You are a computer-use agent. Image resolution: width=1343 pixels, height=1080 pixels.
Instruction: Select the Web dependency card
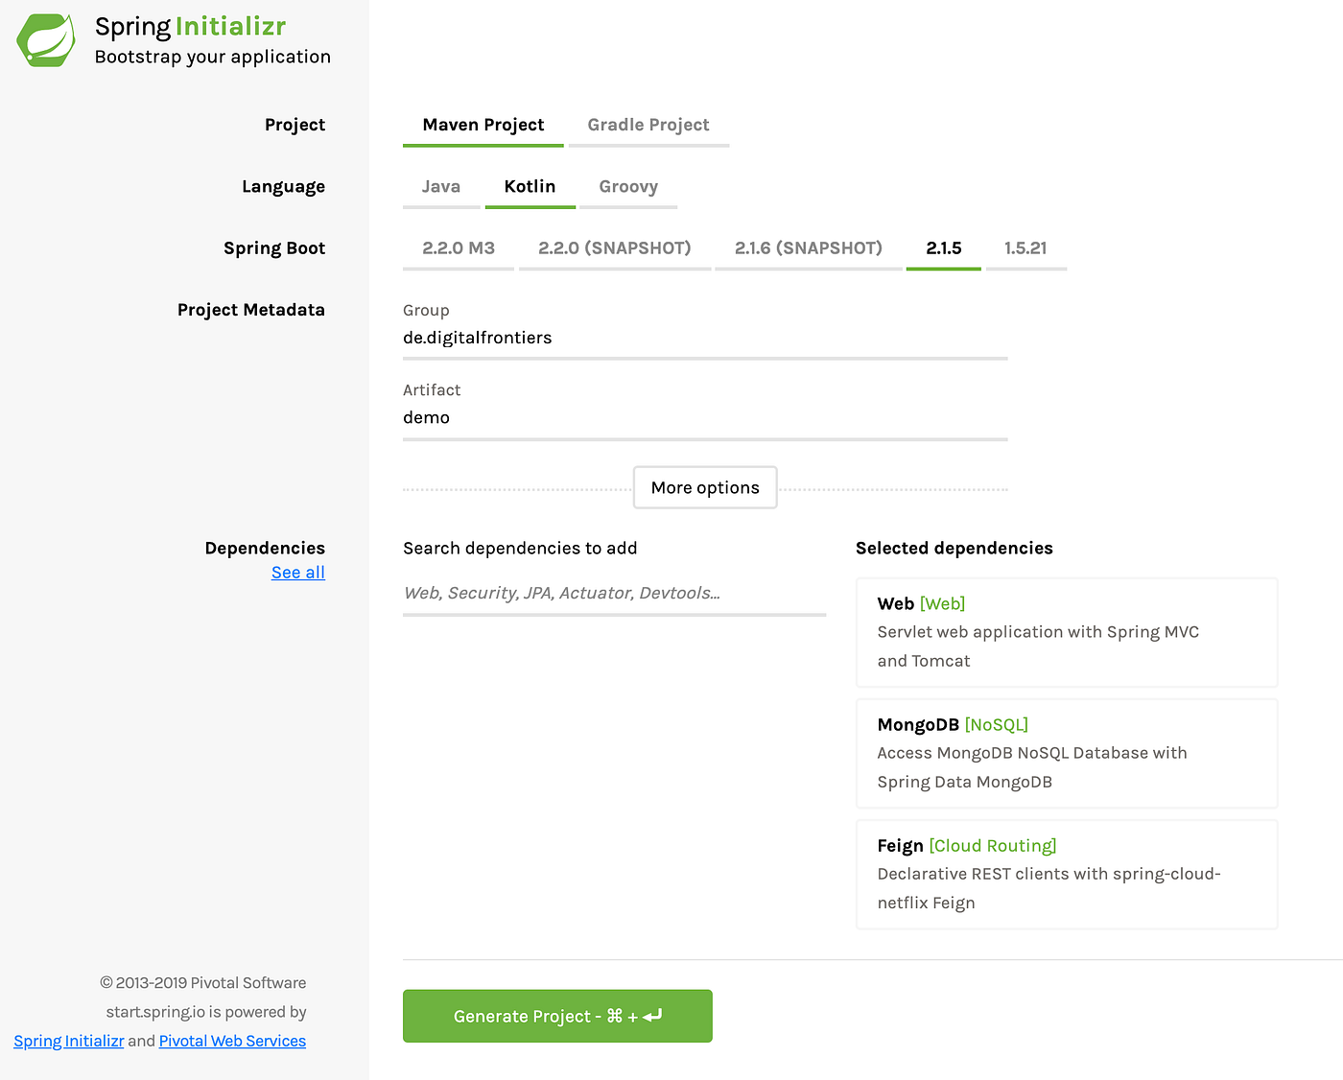pyautogui.click(x=1066, y=632)
